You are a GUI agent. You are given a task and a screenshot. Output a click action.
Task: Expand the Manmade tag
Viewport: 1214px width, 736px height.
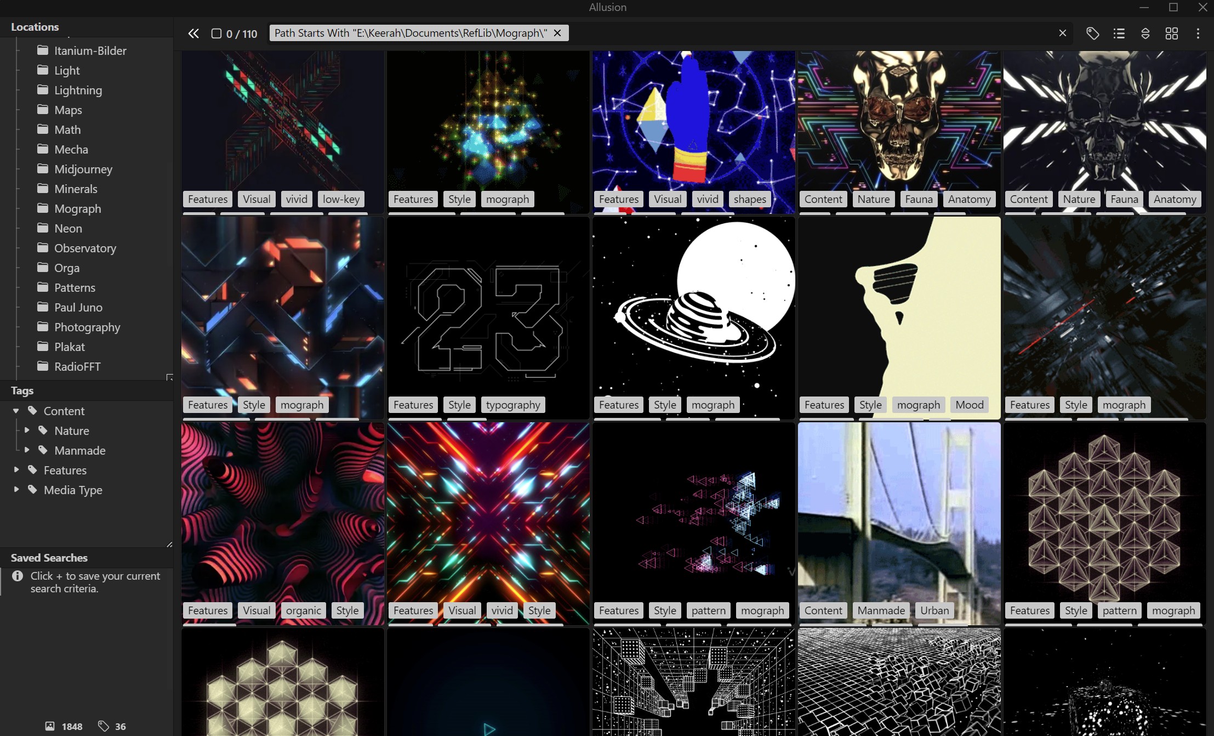point(26,450)
